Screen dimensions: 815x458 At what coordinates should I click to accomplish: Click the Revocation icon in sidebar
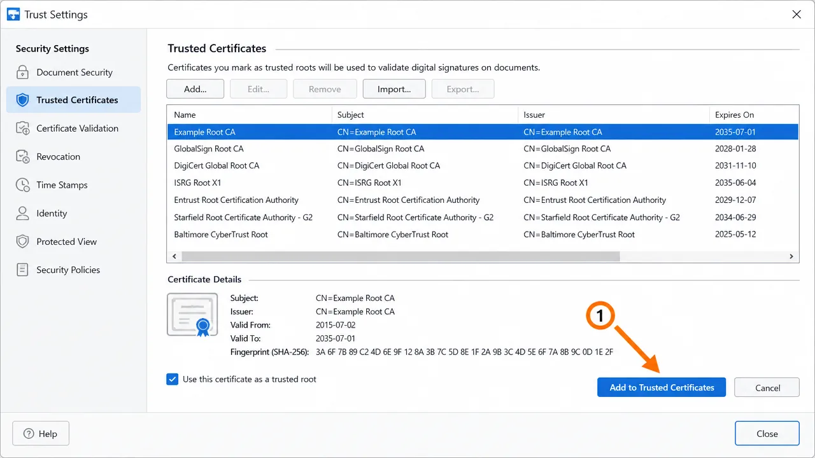[23, 156]
